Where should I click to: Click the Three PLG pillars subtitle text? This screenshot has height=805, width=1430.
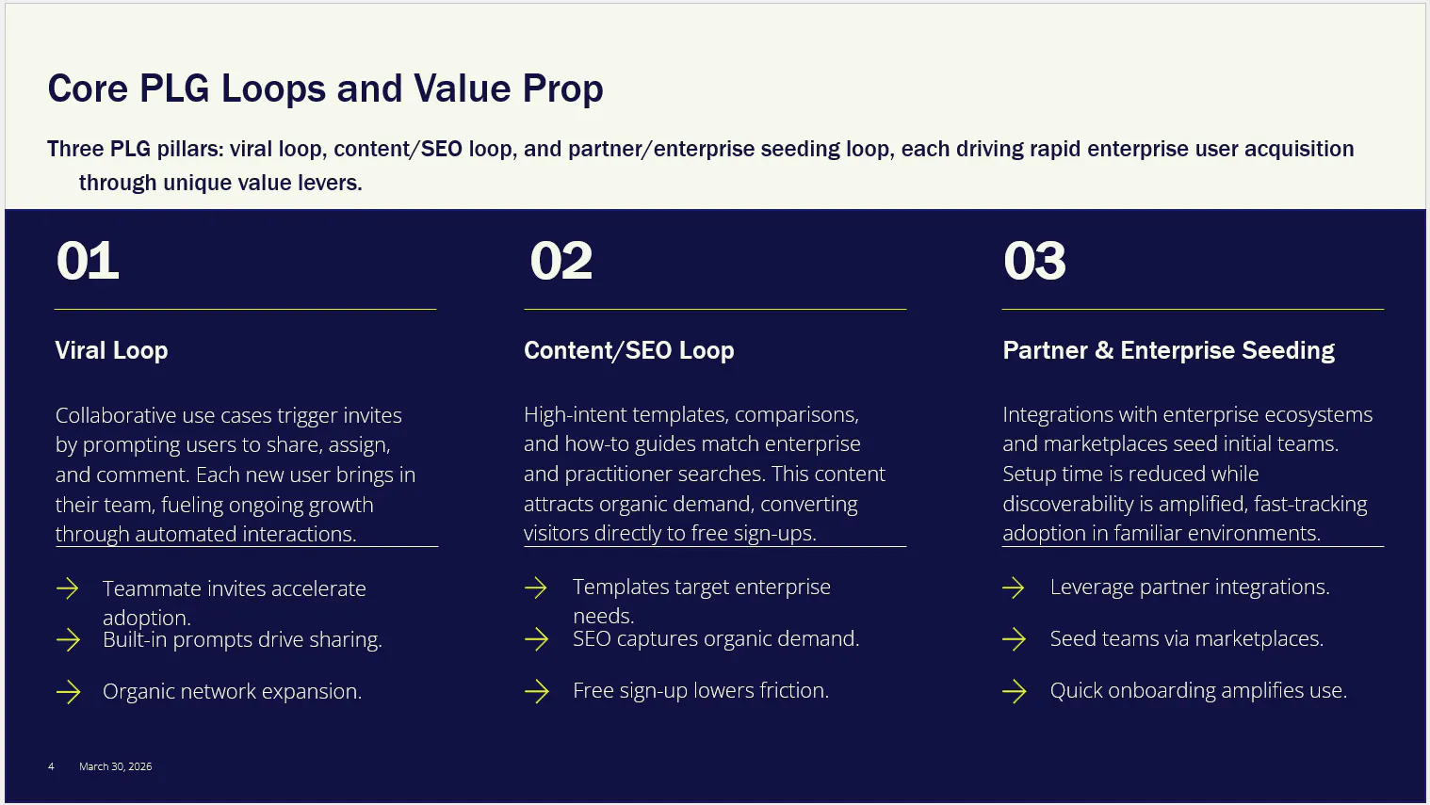click(x=701, y=166)
